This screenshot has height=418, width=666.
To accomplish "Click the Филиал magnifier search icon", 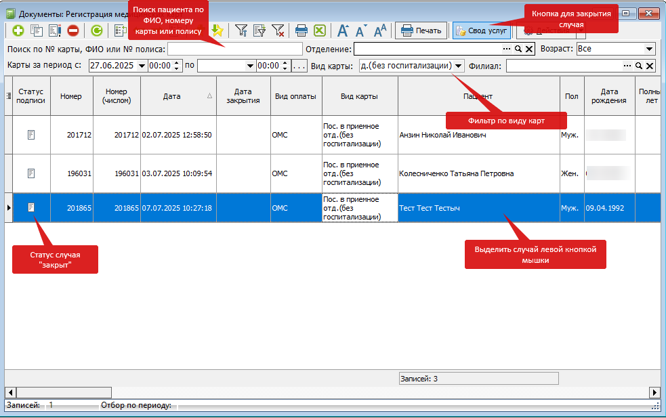I will tap(639, 66).
